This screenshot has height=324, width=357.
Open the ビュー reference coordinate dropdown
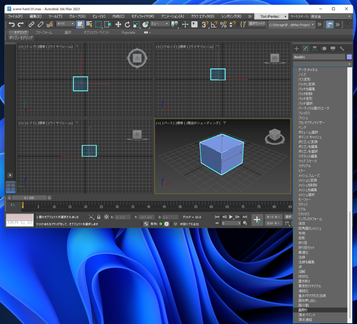(x=159, y=24)
